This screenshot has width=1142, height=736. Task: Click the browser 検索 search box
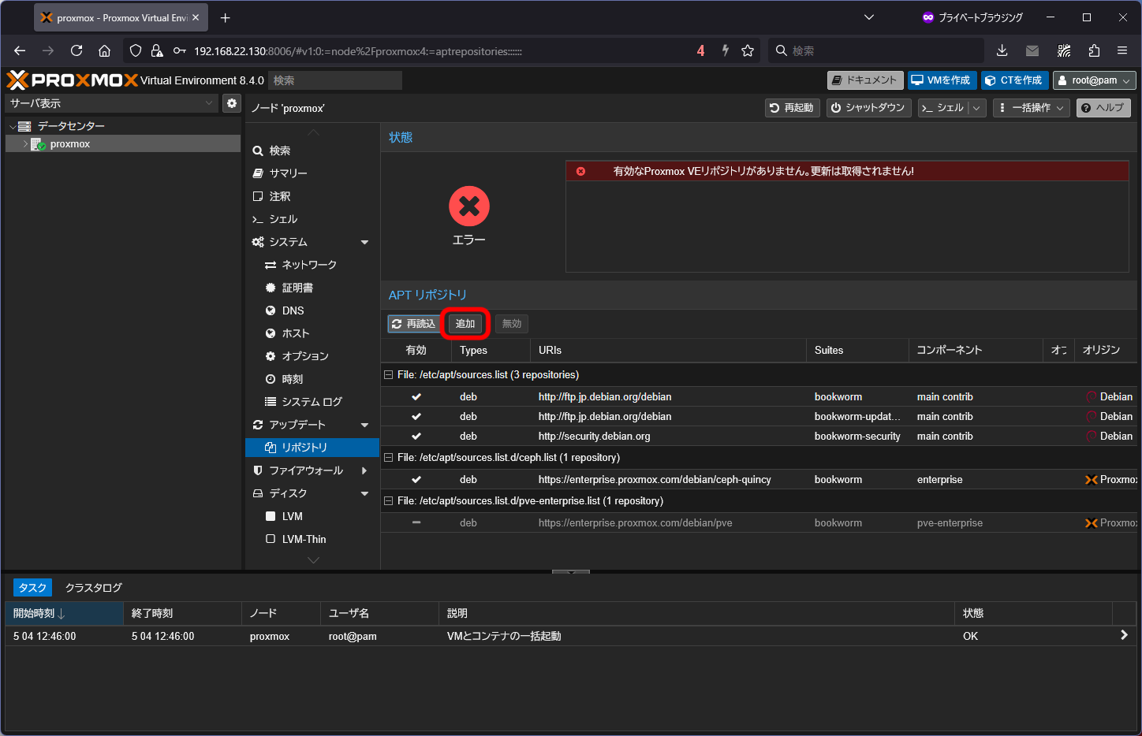(x=875, y=50)
